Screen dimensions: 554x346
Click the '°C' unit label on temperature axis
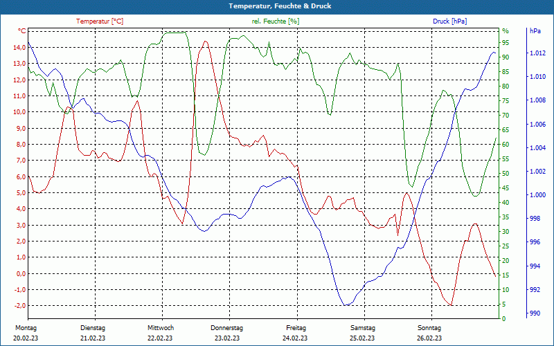click(x=22, y=31)
